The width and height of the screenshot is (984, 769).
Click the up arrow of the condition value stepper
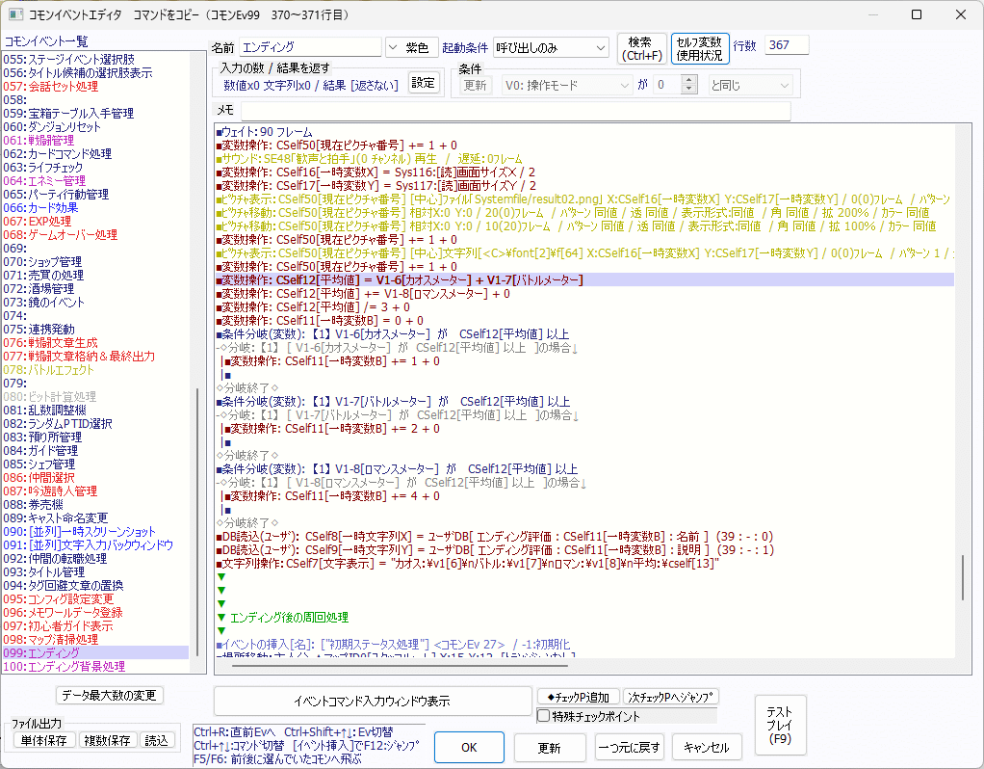[x=689, y=80]
